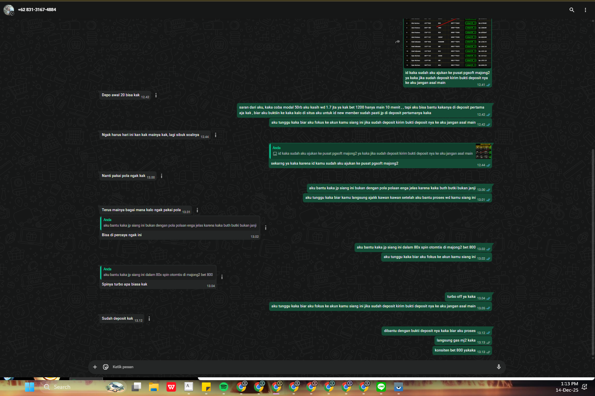Screen dimensions: 595x396
Task: Open options for "Bisa di percaya ngak ini"
Action: pyautogui.click(x=266, y=228)
